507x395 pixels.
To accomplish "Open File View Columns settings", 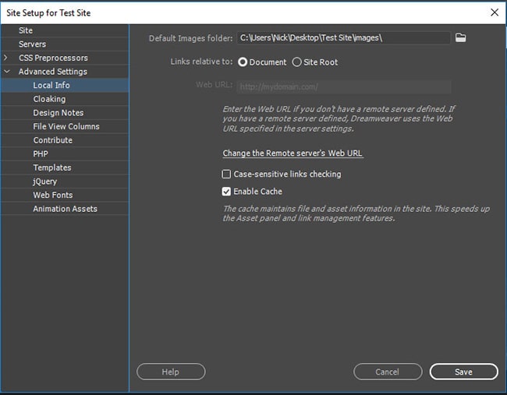I will tap(65, 126).
